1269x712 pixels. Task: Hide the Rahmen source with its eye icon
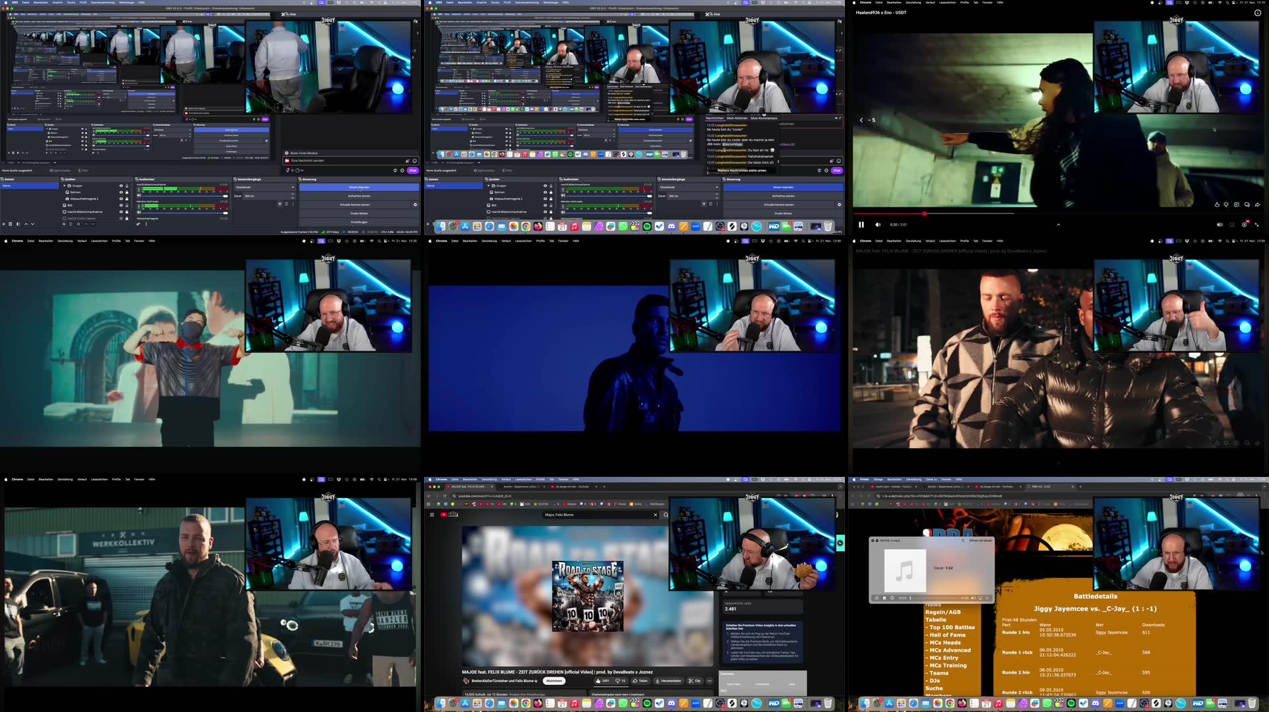point(121,191)
